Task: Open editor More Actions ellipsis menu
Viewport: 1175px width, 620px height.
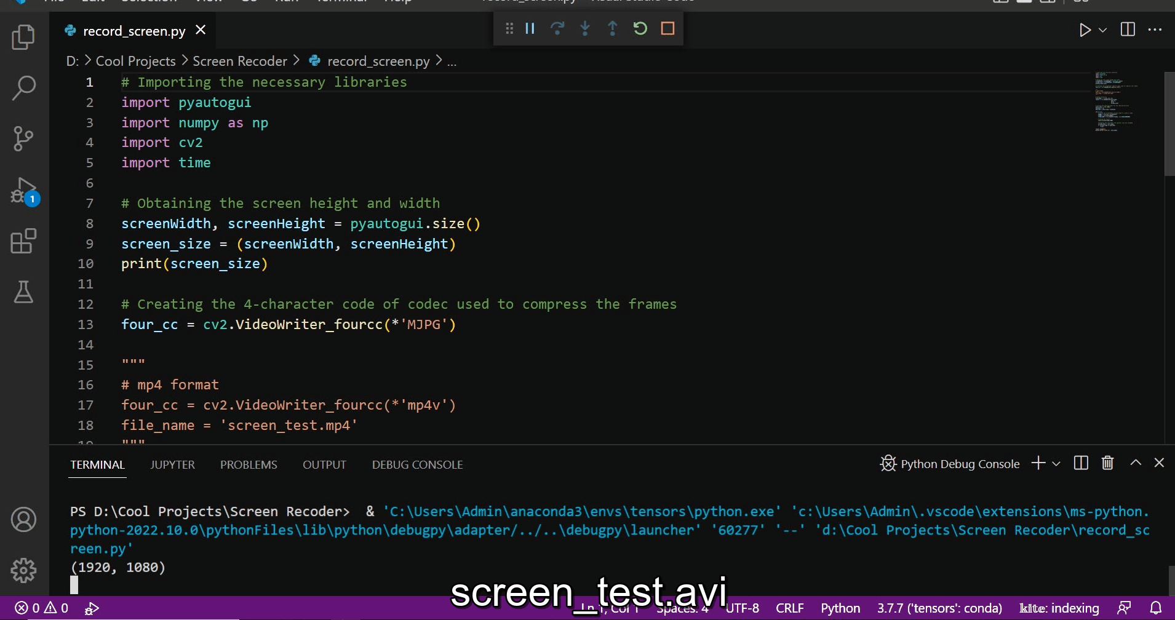Action: click(x=1155, y=30)
